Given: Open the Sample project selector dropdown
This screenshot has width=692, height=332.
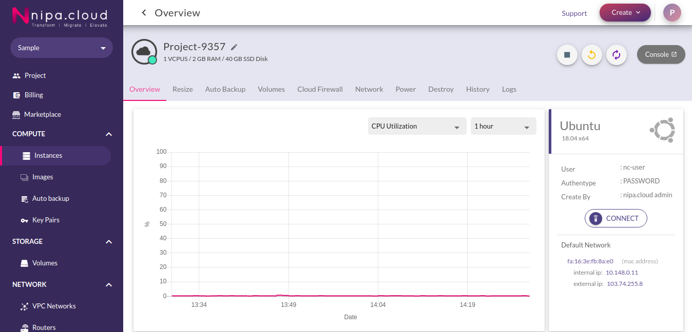Looking at the screenshot, I should 62,48.
